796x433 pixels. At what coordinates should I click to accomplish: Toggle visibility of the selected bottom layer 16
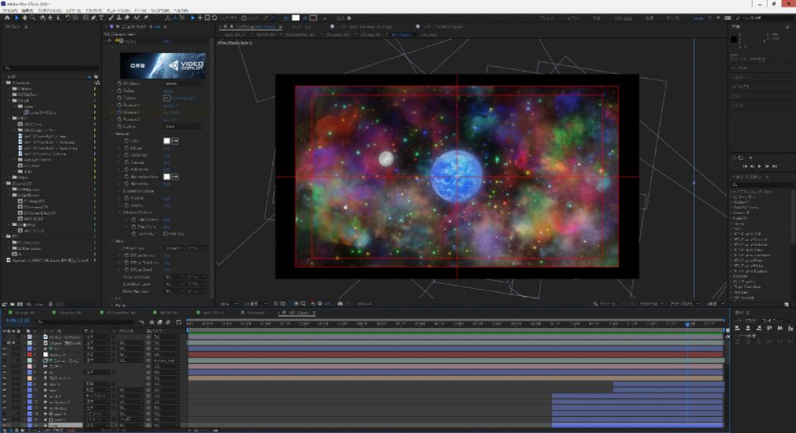5,425
